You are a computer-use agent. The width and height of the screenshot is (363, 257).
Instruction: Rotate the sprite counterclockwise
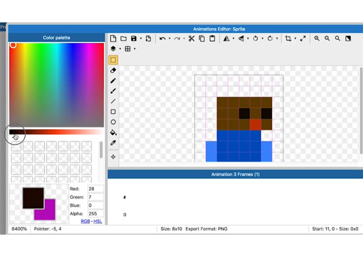click(x=255, y=38)
